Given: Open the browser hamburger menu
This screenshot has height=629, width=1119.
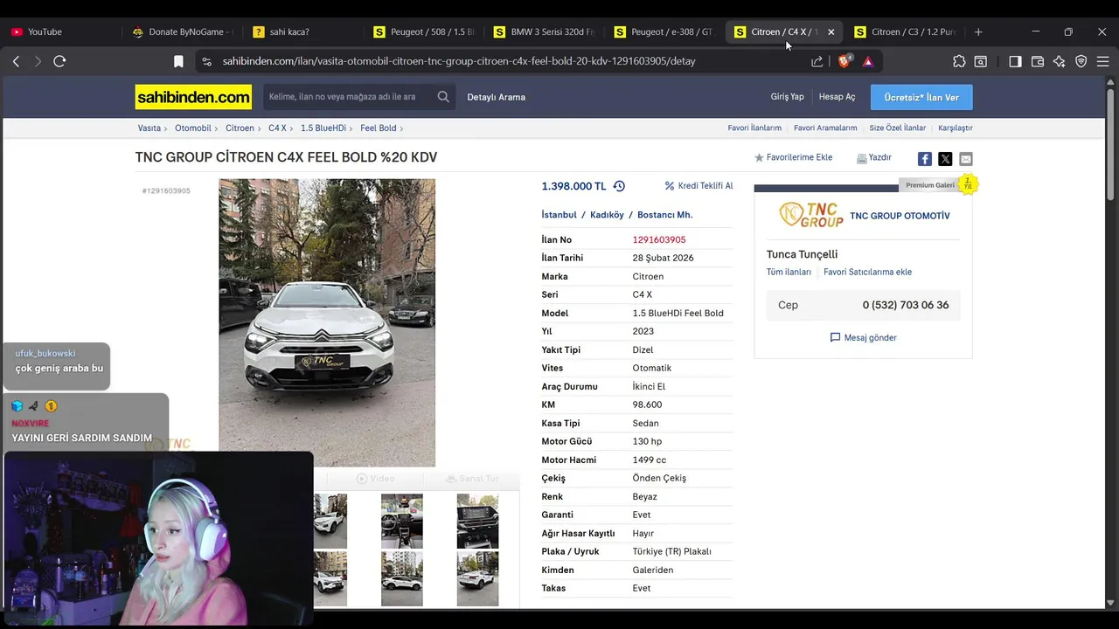Looking at the screenshot, I should pyautogui.click(x=1103, y=61).
